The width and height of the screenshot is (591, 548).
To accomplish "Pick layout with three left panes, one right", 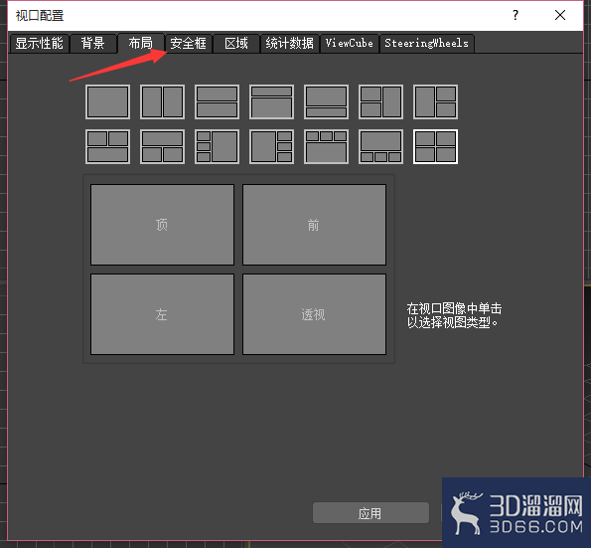I will (218, 146).
